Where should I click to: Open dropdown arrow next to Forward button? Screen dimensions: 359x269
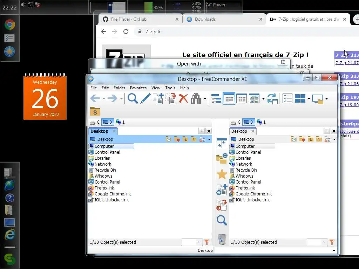click(x=121, y=99)
